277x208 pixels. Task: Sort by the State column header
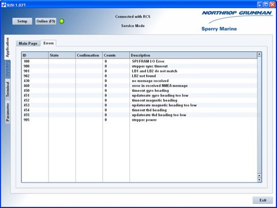pyautogui.click(x=62, y=55)
